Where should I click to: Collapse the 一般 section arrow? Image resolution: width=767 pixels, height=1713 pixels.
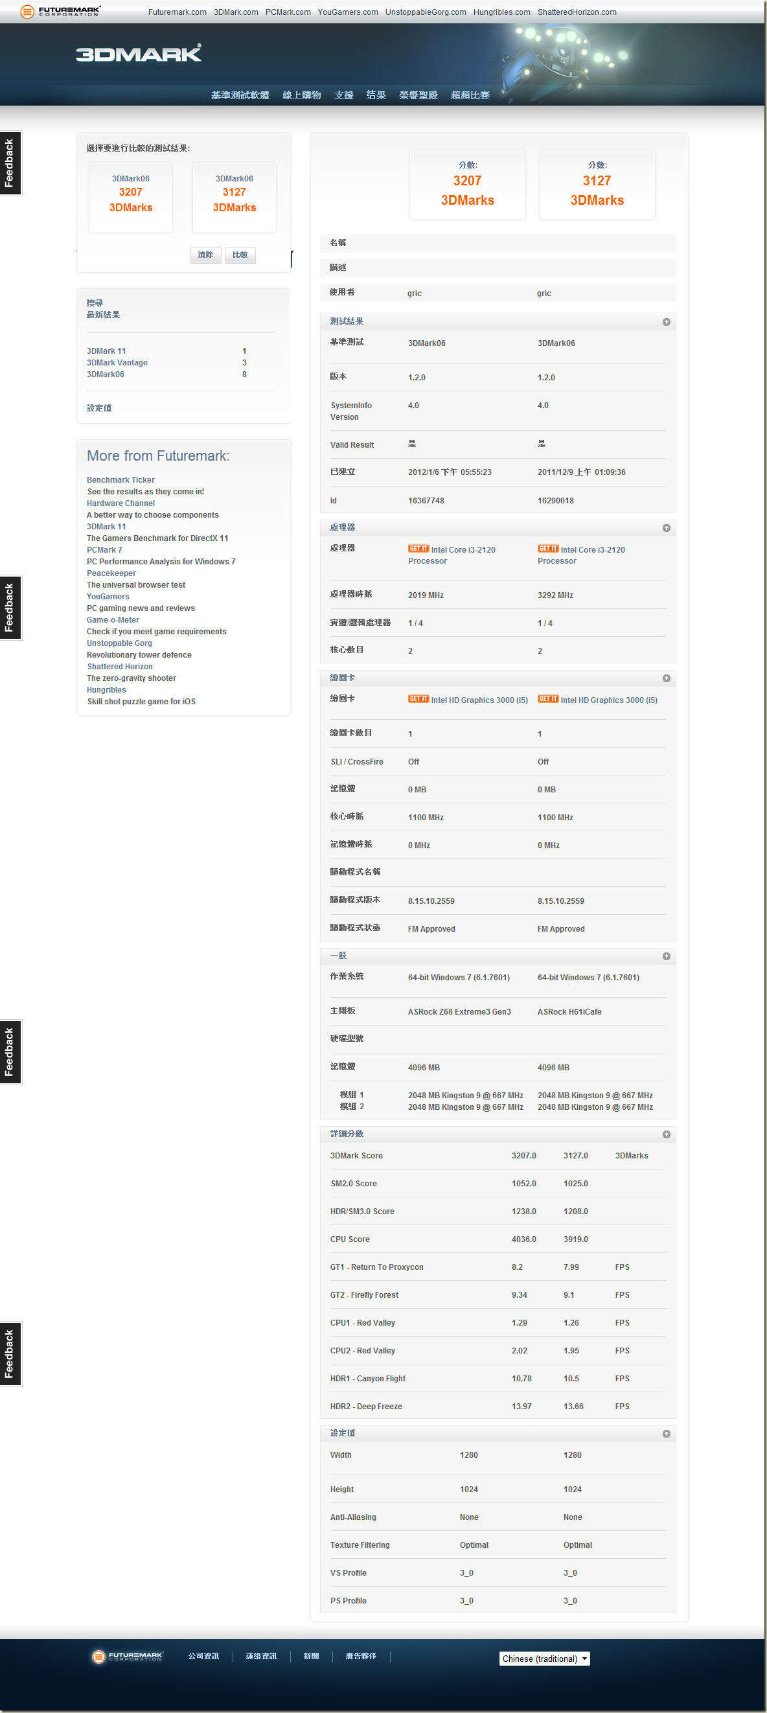pyautogui.click(x=666, y=956)
